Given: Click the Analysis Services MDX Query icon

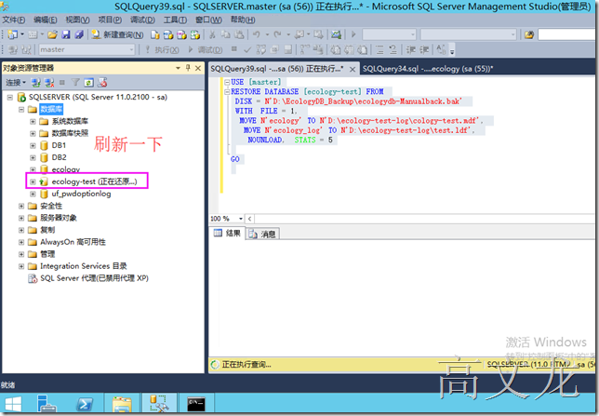Looking at the screenshot, I should click(x=168, y=34).
